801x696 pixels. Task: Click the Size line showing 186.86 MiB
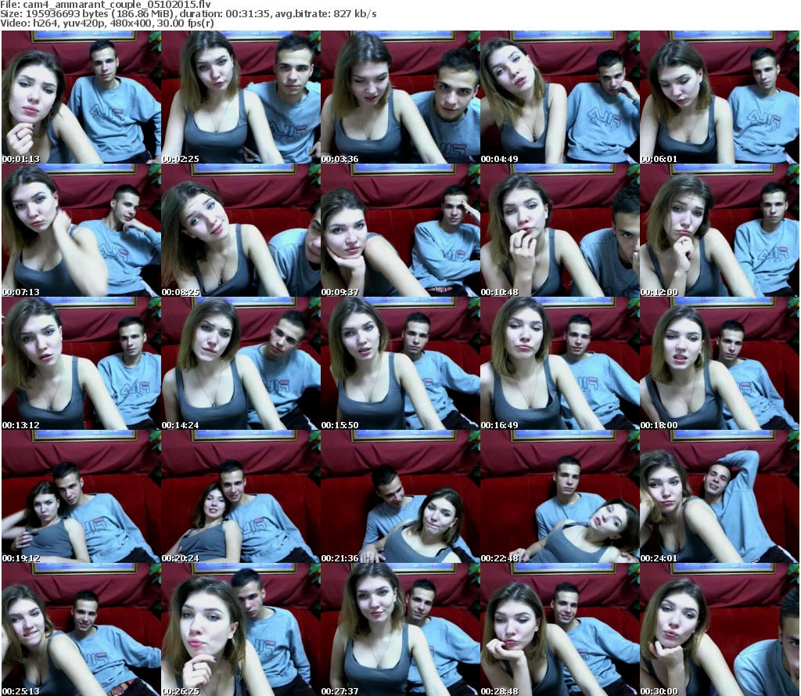click(x=189, y=14)
